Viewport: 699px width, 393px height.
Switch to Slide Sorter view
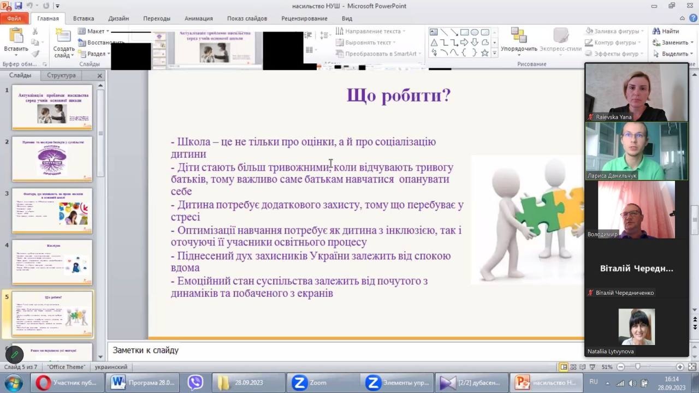pyautogui.click(x=573, y=367)
